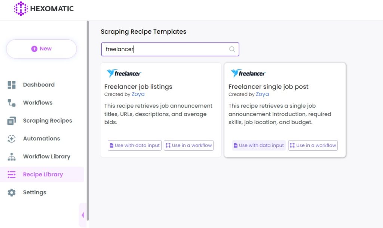Click the plus icon in New button

pos(34,49)
